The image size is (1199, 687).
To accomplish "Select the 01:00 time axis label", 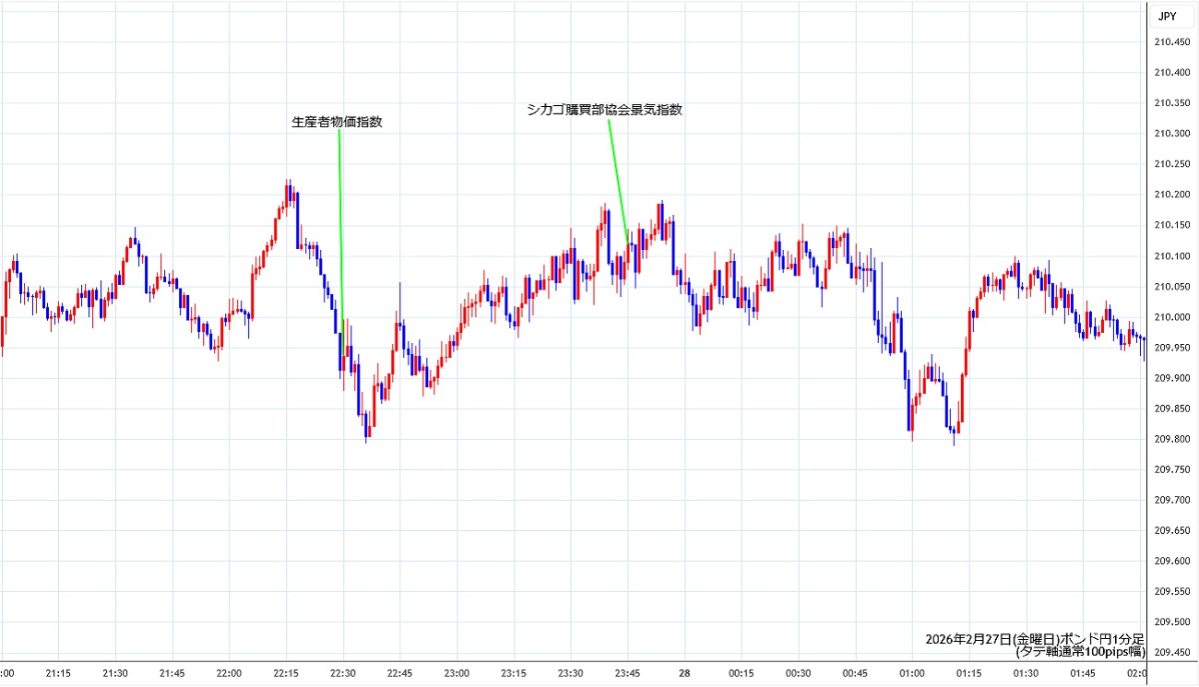I will click(x=913, y=674).
